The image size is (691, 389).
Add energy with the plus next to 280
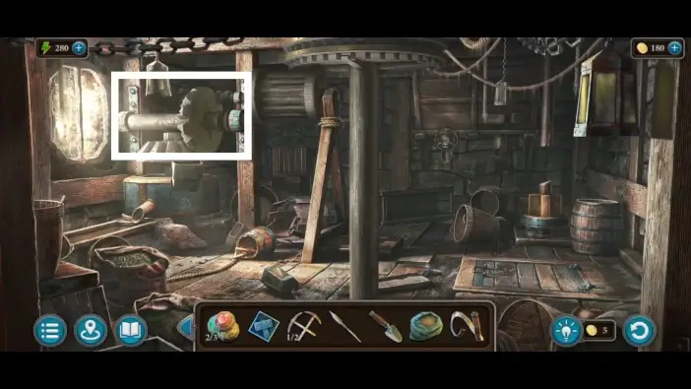79,47
